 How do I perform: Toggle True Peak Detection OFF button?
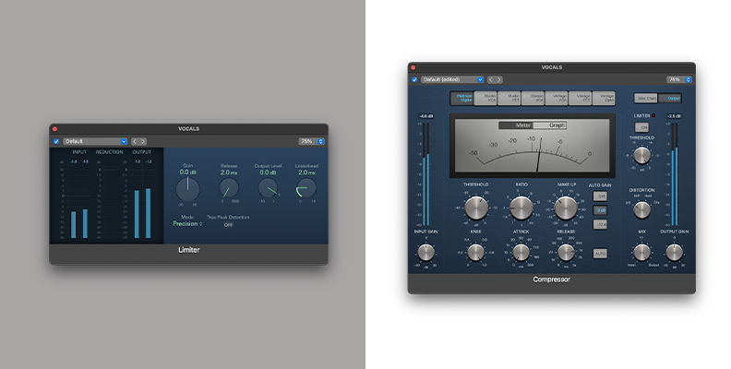(x=228, y=225)
